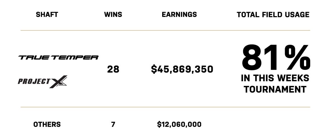Click the True Temper logo
Image resolution: width=328 pixels, height=139 pixels.
[x=58, y=58]
